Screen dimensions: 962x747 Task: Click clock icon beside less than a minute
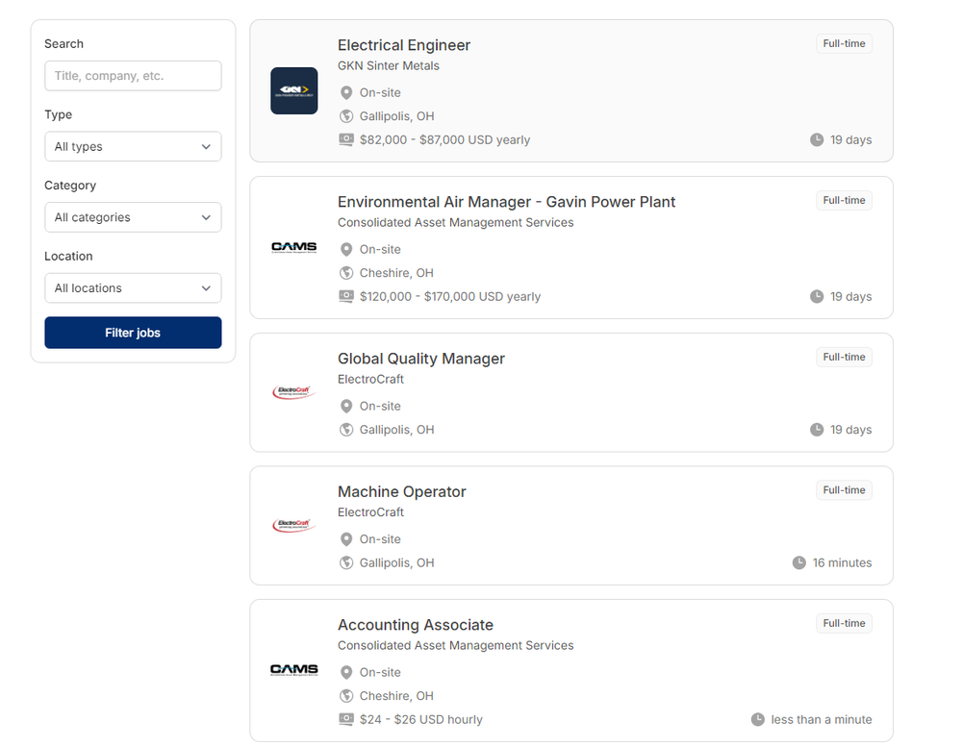[x=758, y=719]
